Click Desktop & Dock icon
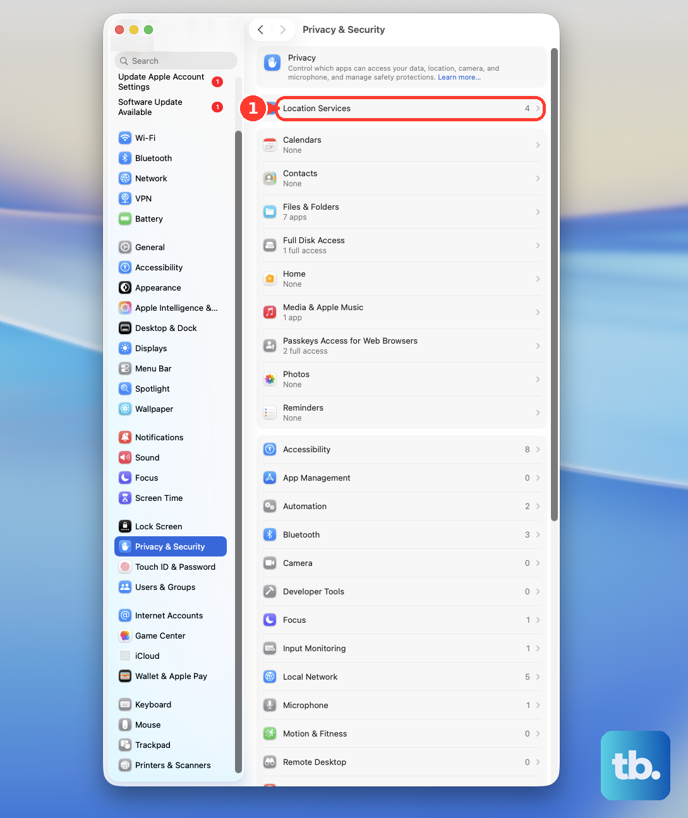The image size is (688, 818). [125, 328]
